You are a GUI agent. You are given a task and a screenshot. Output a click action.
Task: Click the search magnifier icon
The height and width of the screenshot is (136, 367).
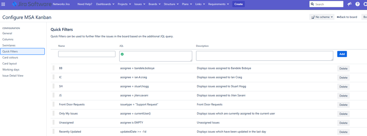pos(313,4)
